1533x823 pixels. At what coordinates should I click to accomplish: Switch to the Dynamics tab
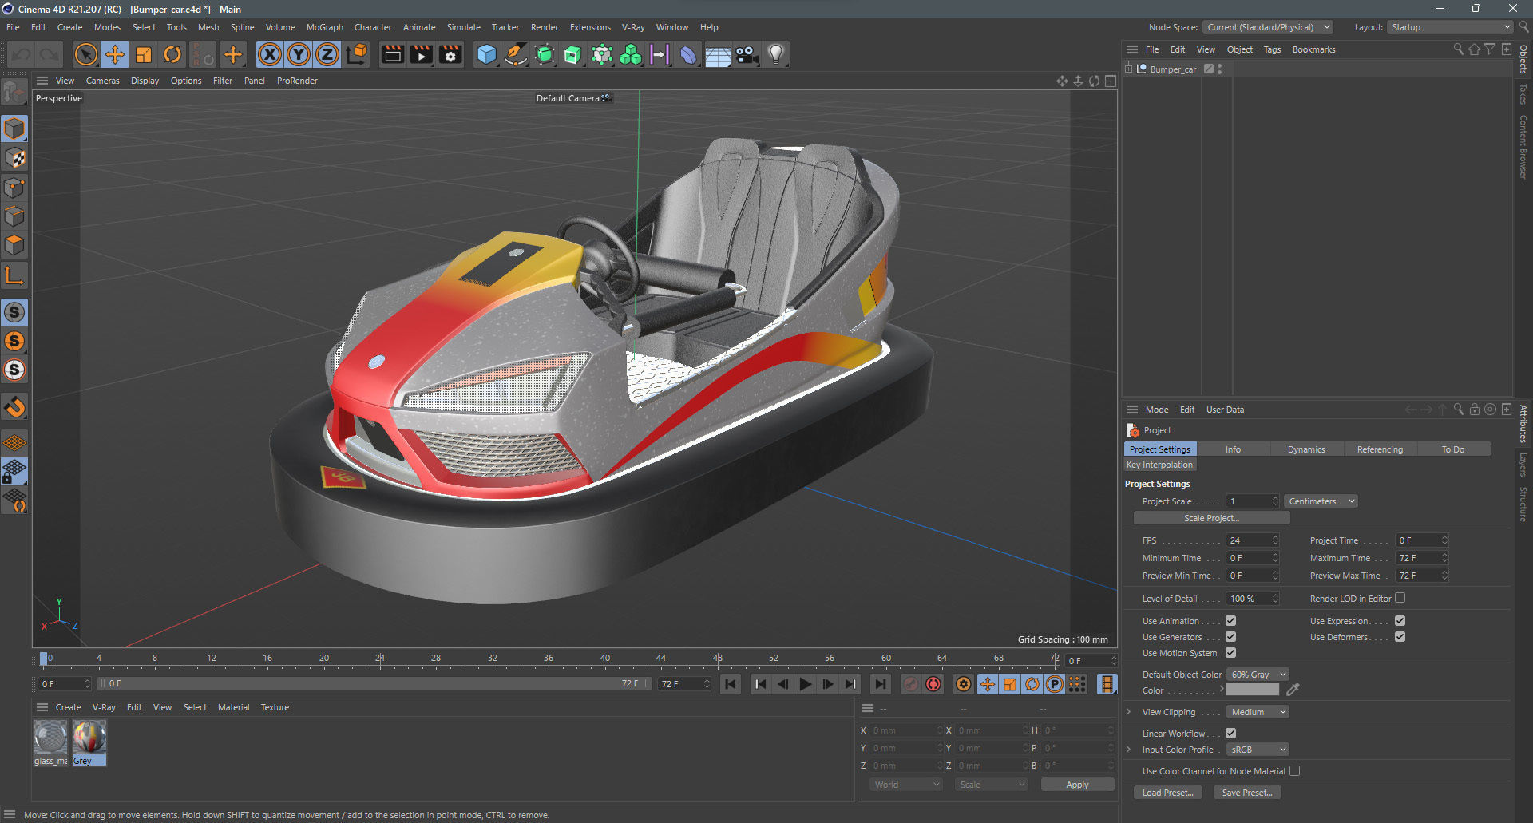(1306, 449)
